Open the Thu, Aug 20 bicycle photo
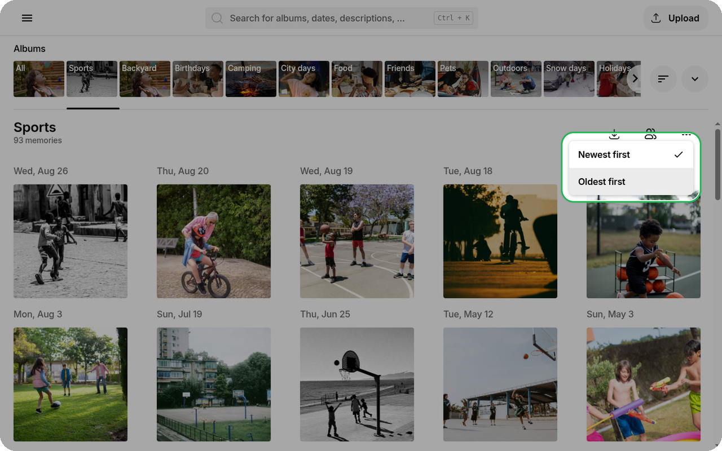The image size is (722, 451). [214, 241]
